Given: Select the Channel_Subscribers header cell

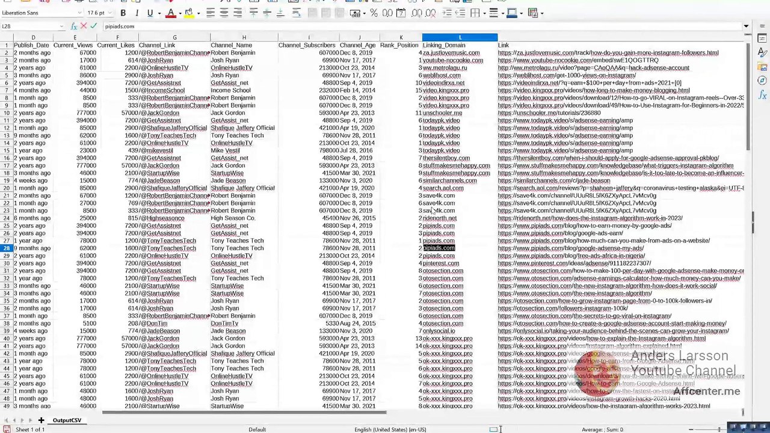Looking at the screenshot, I should pyautogui.click(x=308, y=45).
